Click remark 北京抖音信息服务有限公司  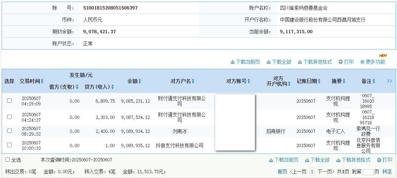[x=368, y=145]
